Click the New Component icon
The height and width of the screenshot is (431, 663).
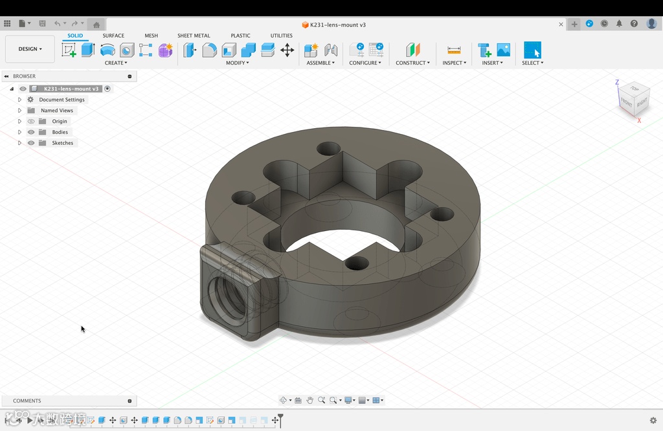pyautogui.click(x=311, y=50)
